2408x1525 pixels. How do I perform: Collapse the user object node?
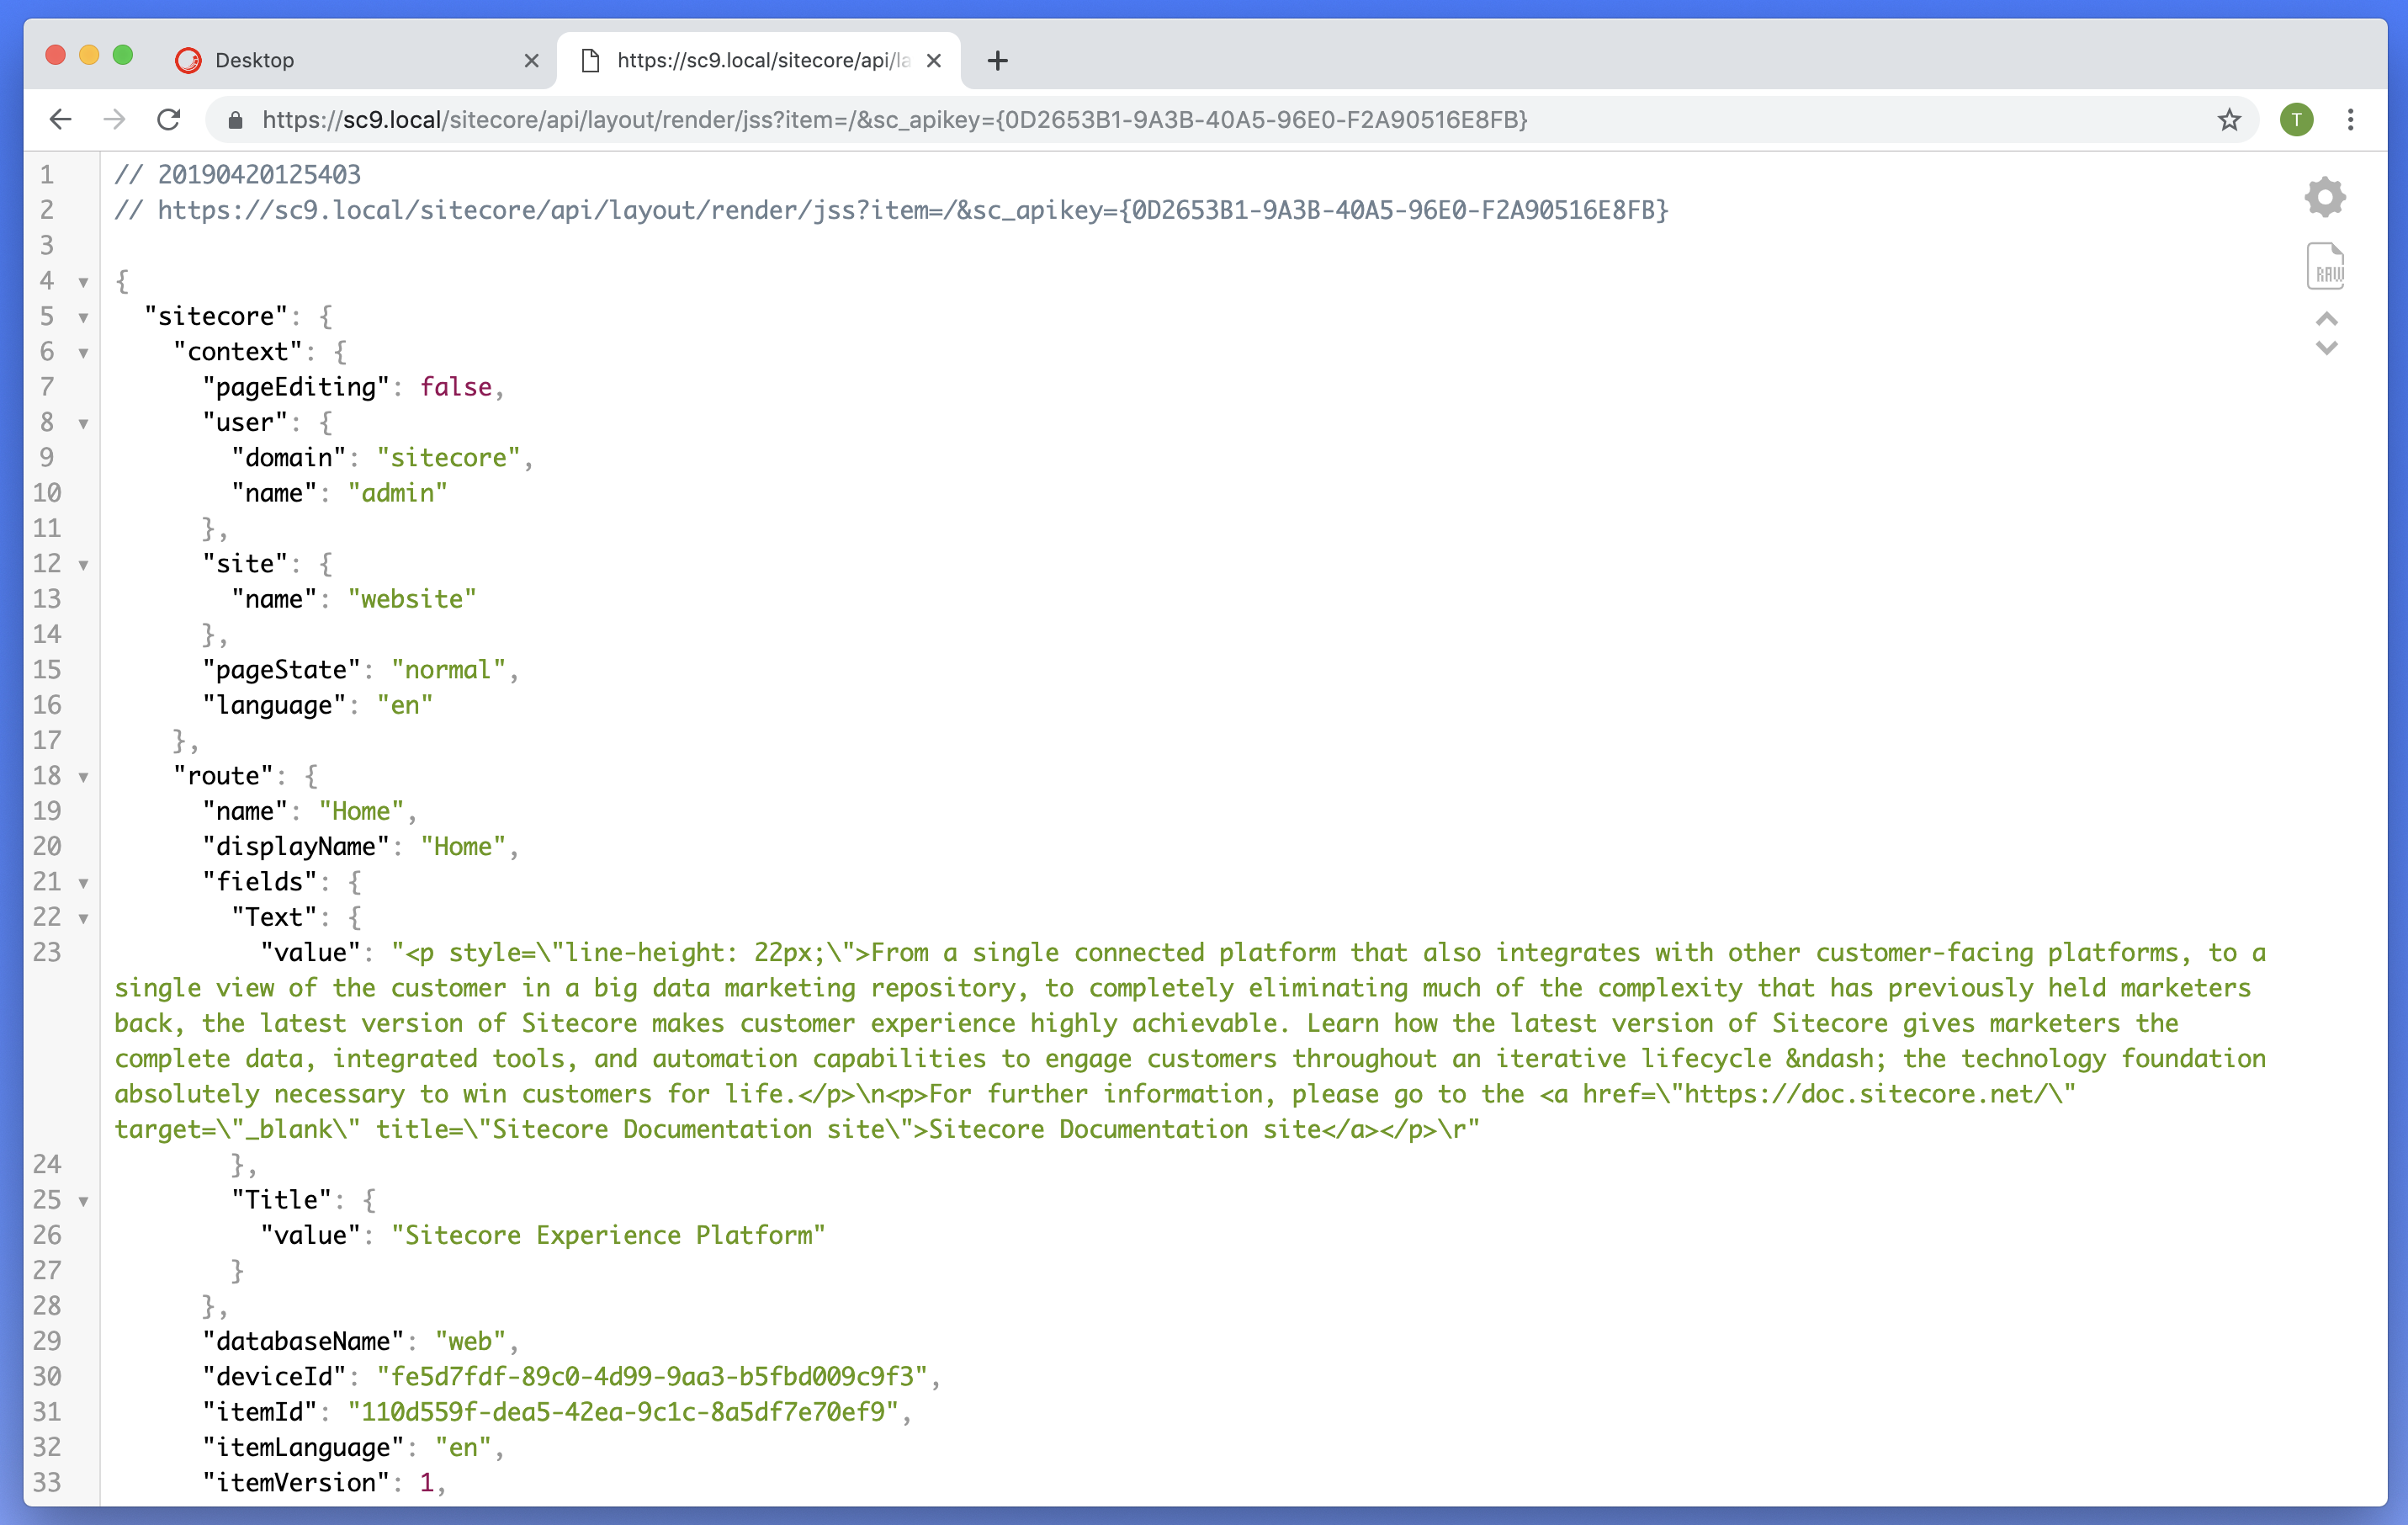click(83, 423)
